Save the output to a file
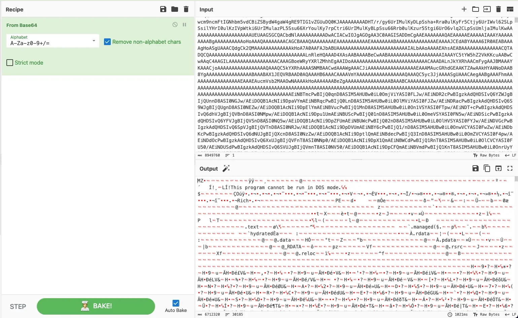The image size is (518, 318). [x=475, y=168]
